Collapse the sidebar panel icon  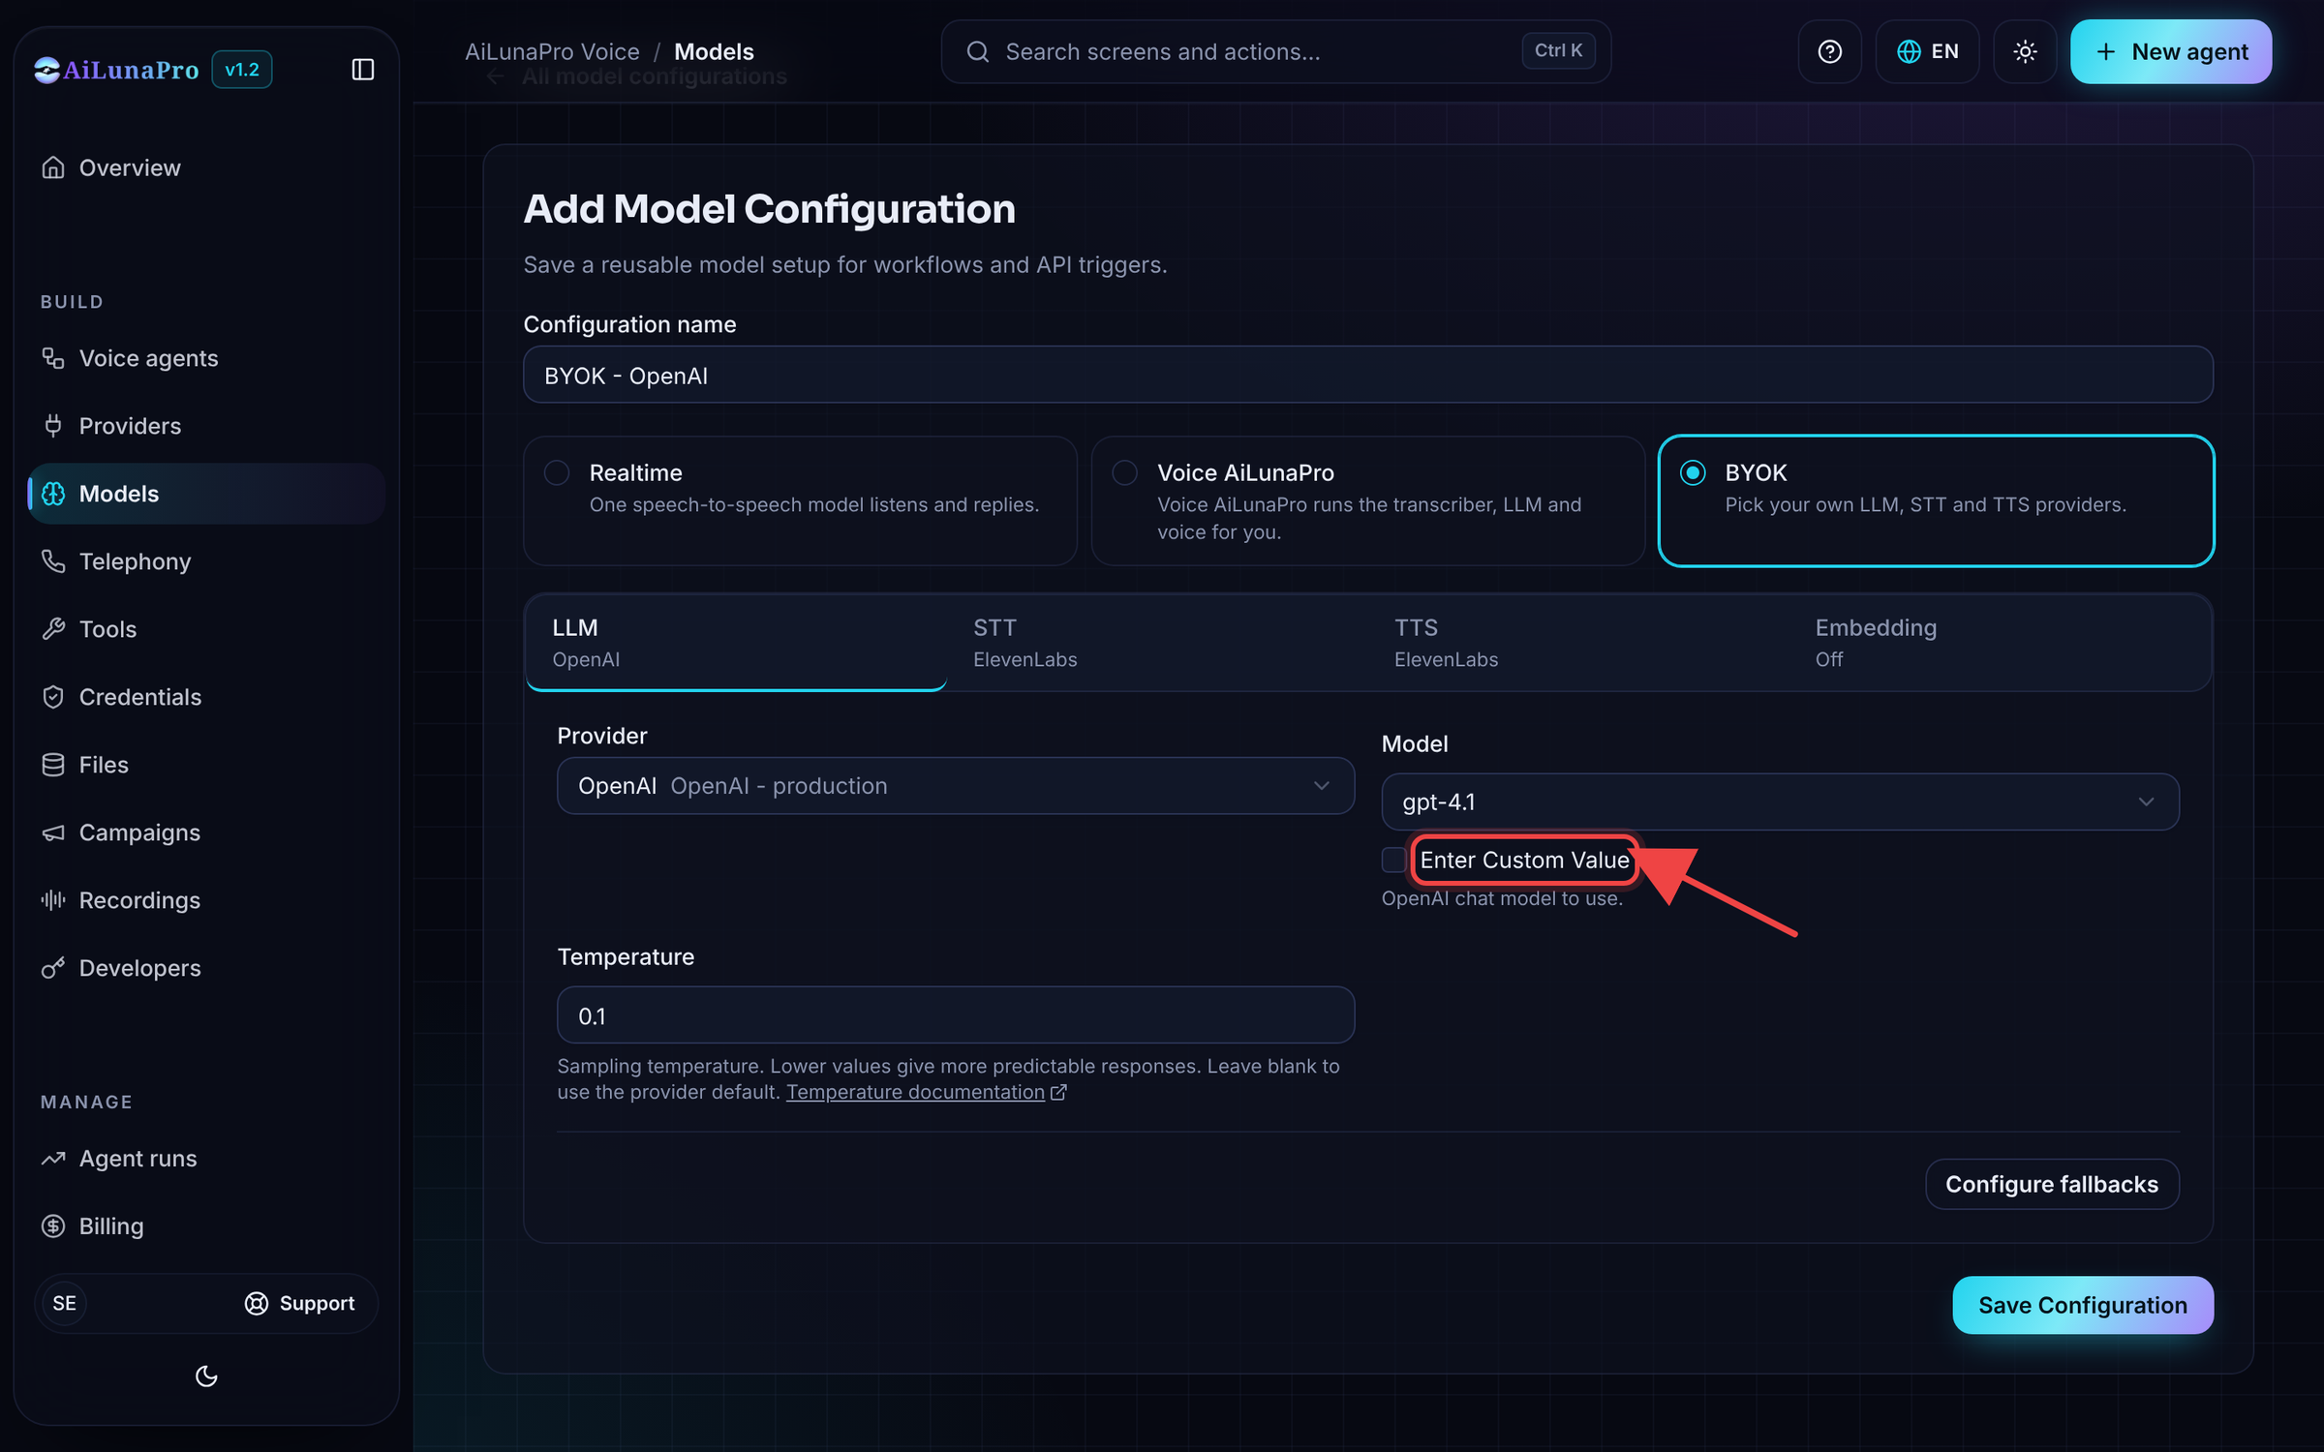tap(362, 70)
